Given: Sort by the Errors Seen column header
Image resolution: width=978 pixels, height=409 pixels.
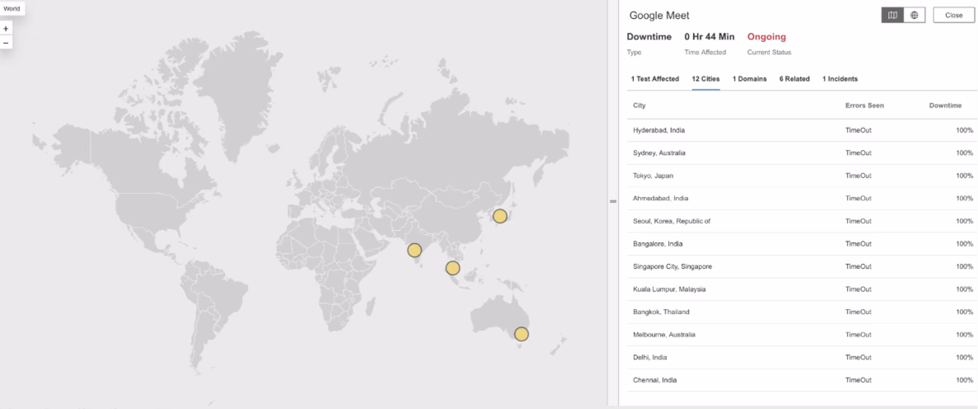Looking at the screenshot, I should [x=865, y=105].
